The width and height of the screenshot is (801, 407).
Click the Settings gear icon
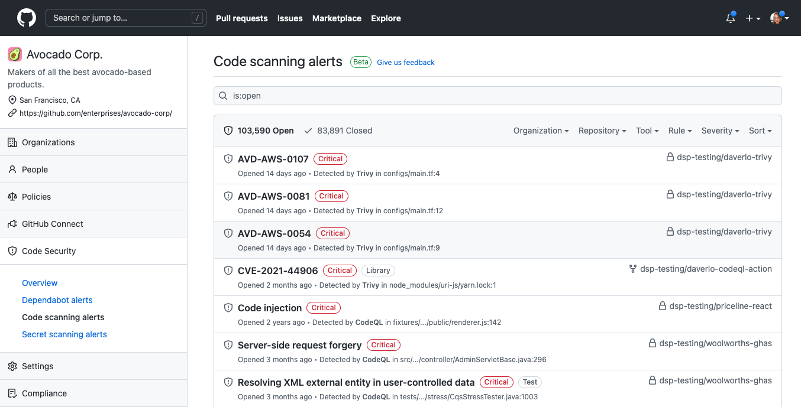click(12, 366)
